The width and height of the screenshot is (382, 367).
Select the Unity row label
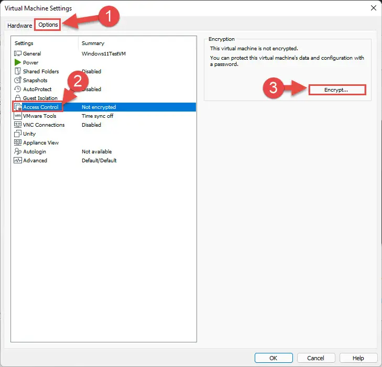[x=29, y=134]
